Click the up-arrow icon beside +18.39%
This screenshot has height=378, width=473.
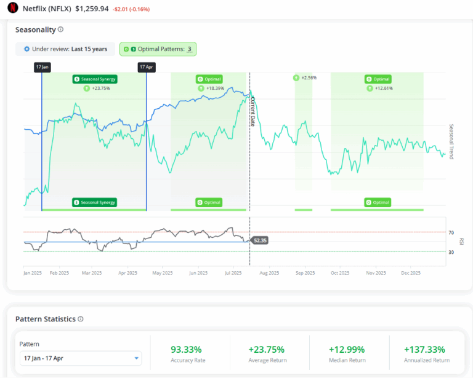pos(201,88)
